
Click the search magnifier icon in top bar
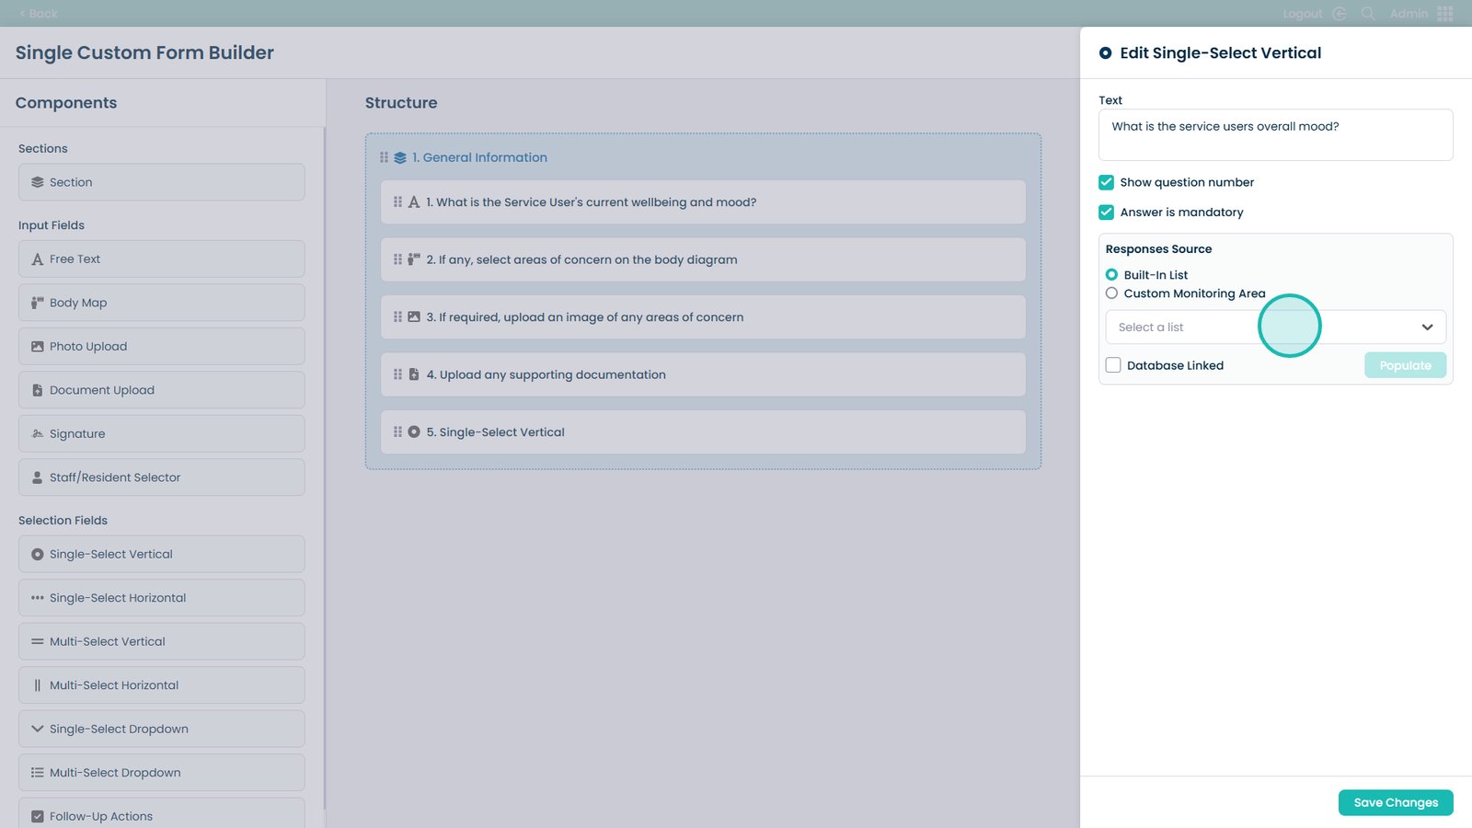(x=1368, y=14)
